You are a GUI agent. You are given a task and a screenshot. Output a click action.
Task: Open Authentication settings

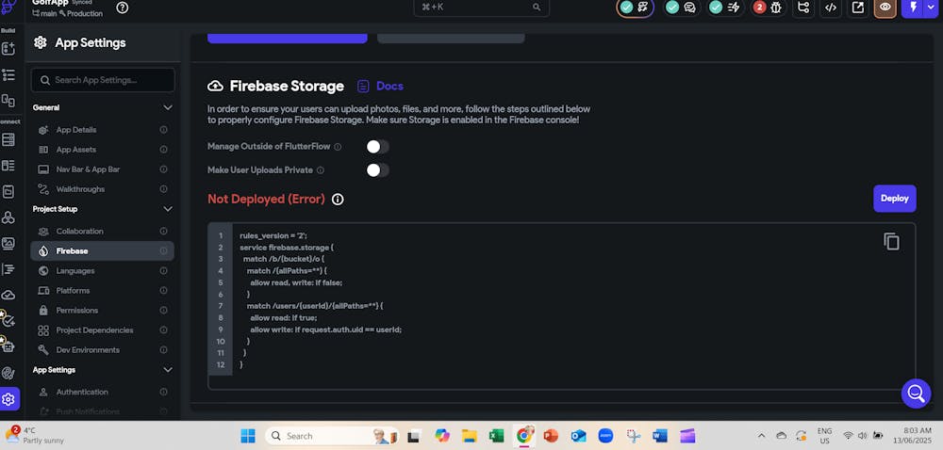click(102, 392)
